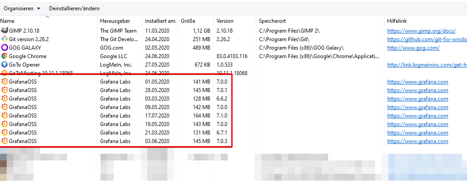Viewport: 467px width, 181px height.
Task: Click the GIMP 2.10.18 program icon
Action: tap(4, 30)
